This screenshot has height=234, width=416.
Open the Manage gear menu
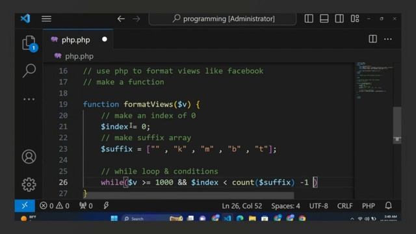(x=29, y=185)
